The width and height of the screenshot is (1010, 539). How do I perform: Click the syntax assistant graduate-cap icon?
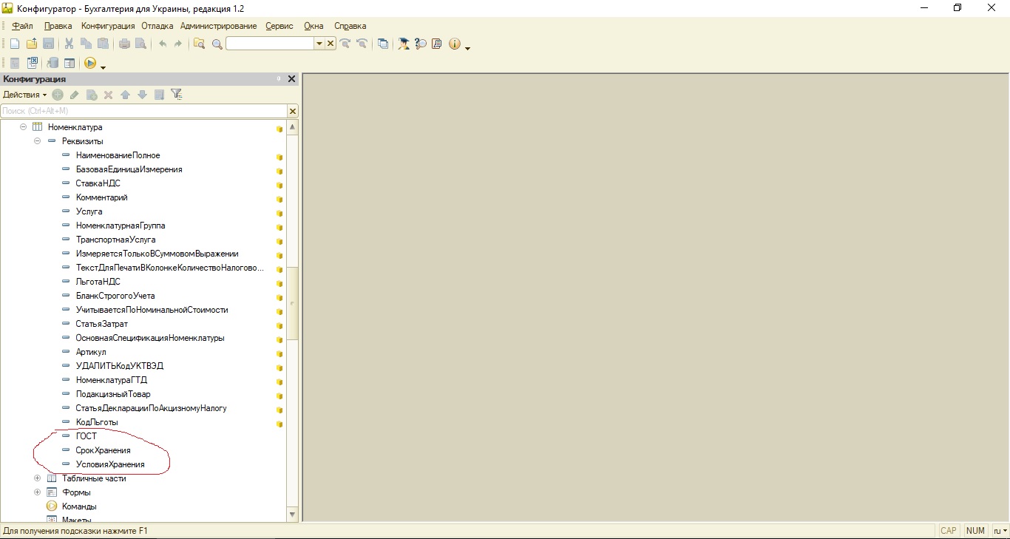(x=404, y=44)
